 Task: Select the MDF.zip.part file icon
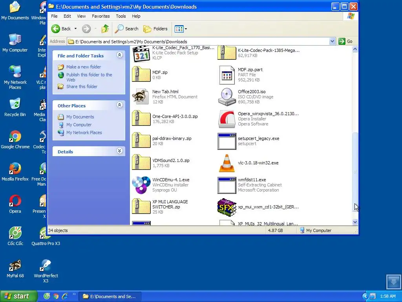227,75
